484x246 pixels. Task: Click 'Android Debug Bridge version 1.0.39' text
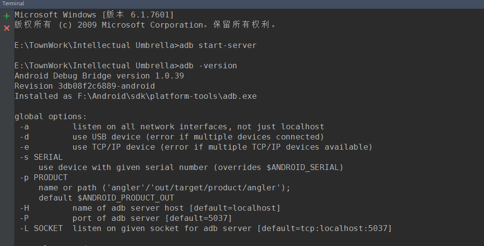click(99, 76)
